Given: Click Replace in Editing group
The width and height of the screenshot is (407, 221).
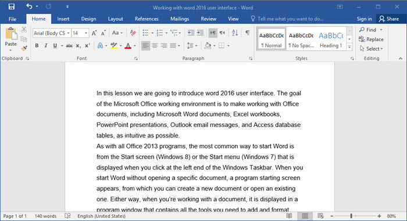Looking at the screenshot, I should tap(371, 39).
